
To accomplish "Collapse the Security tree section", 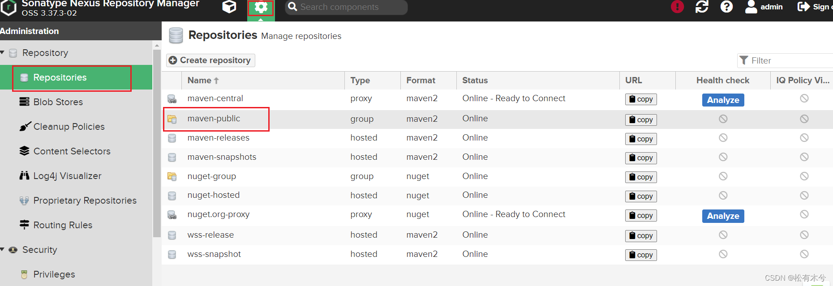I will [3, 249].
